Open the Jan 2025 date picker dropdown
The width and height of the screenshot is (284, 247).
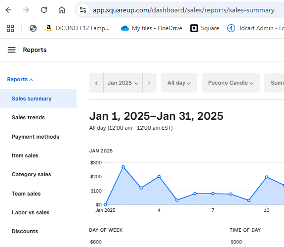[x=123, y=83]
